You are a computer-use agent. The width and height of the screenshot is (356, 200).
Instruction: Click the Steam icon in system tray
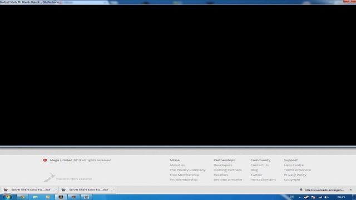click(306, 197)
